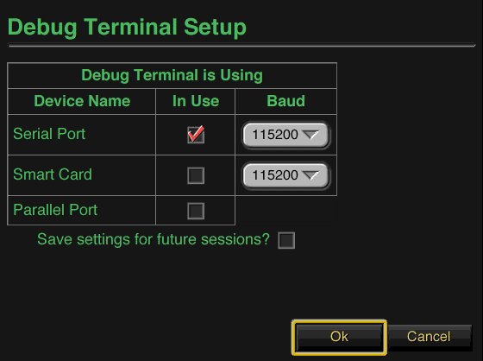Enable the Smart Card In Use checkbox
The image size is (483, 361).
coord(196,175)
